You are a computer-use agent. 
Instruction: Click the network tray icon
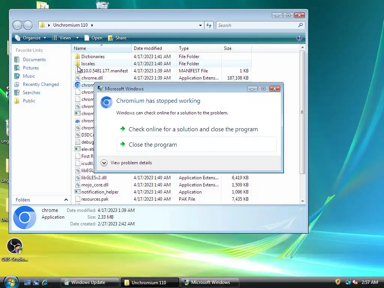tap(348, 282)
